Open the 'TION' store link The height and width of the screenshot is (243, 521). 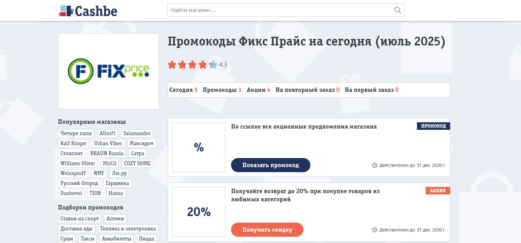pos(95,193)
